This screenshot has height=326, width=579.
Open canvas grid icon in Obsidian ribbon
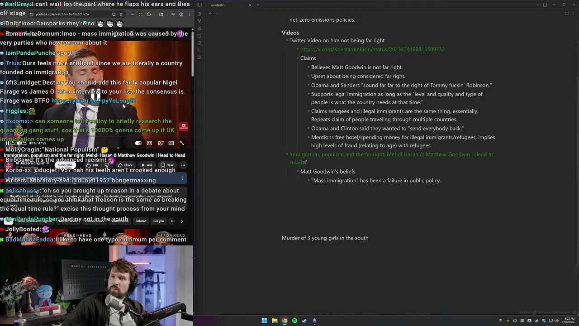coord(199,28)
